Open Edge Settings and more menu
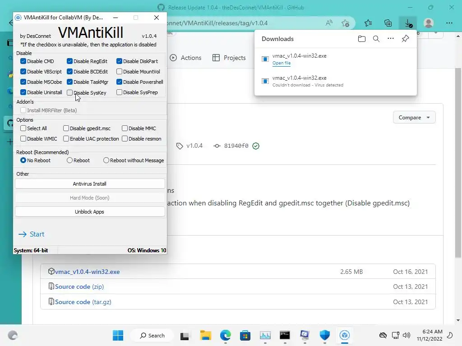The height and width of the screenshot is (346, 462). point(449,23)
